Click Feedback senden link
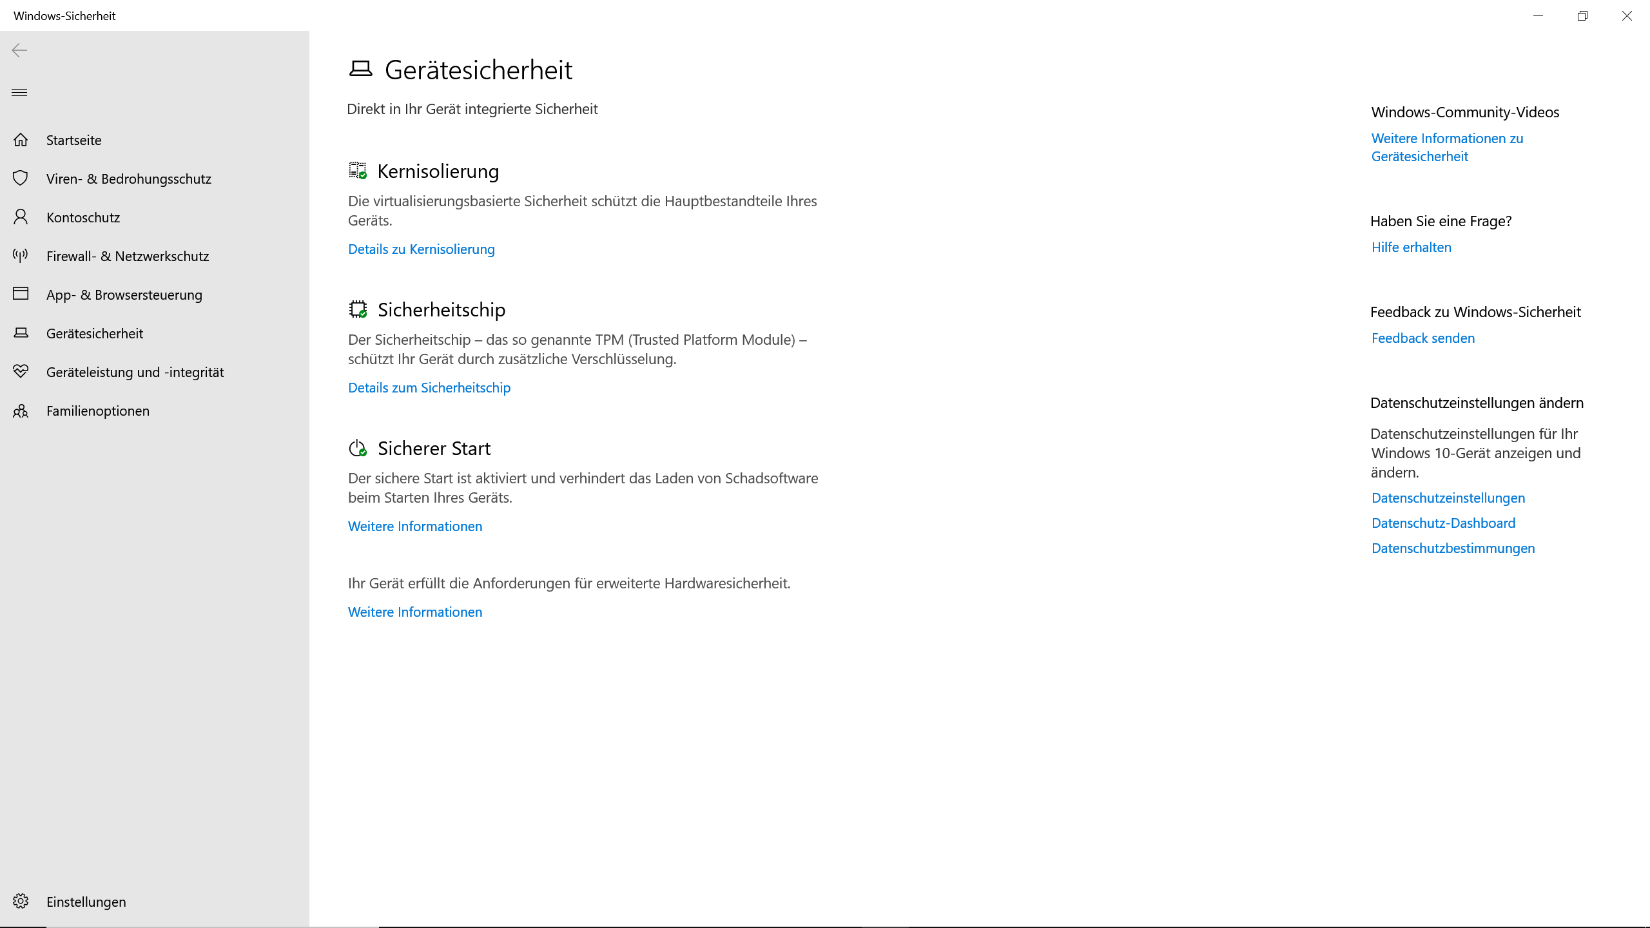The image size is (1650, 928). 1422,338
